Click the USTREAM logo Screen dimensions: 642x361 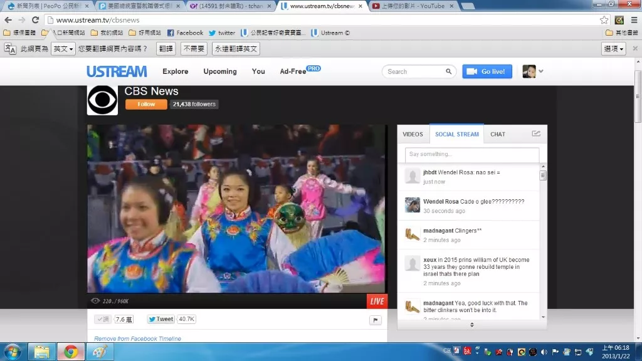[117, 71]
